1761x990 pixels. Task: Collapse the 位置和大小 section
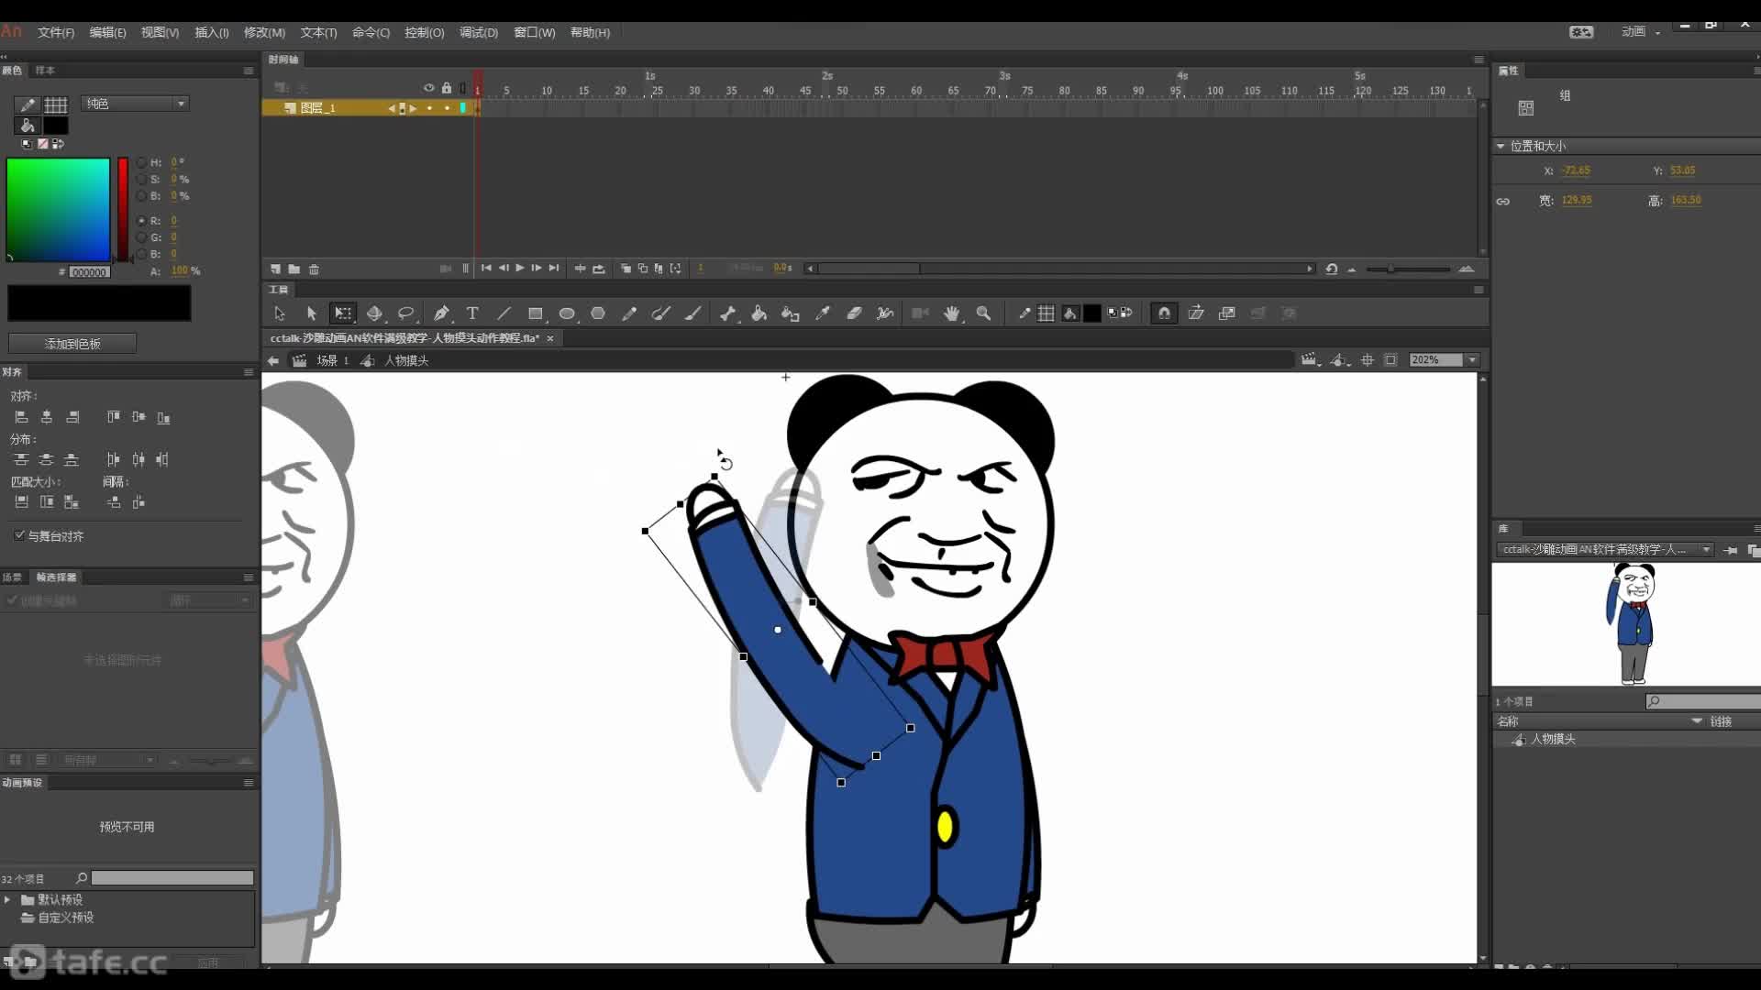point(1501,146)
